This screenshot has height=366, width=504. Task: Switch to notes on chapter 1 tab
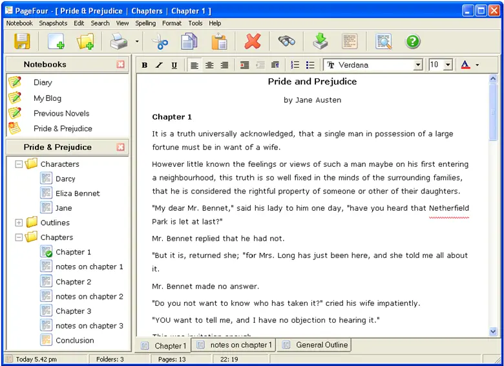click(234, 345)
